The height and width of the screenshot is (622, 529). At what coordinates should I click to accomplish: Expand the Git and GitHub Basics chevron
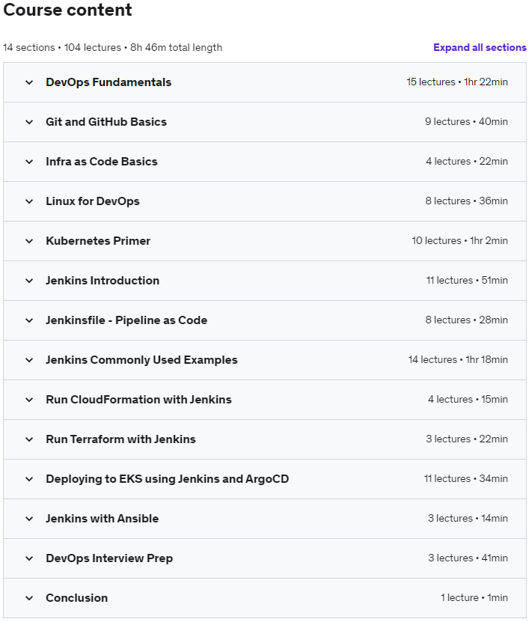tap(29, 122)
